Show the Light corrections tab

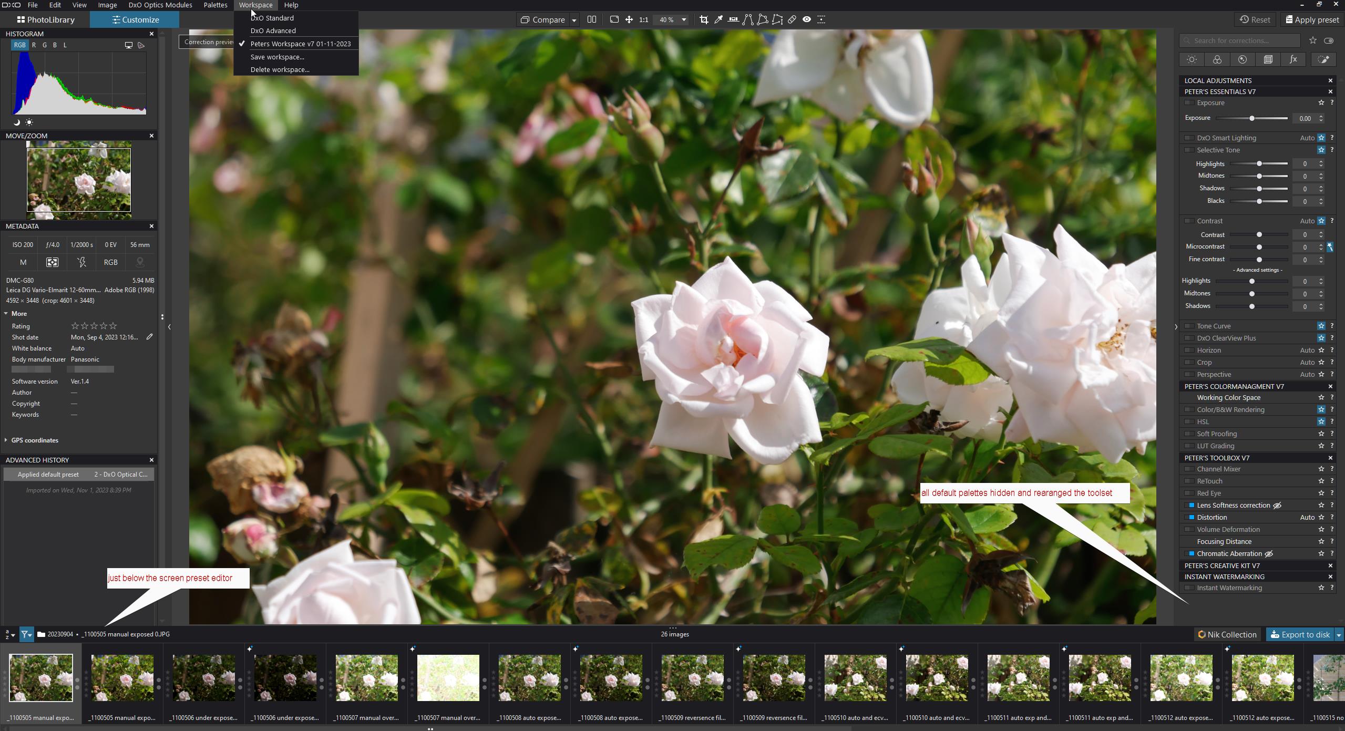coord(1192,59)
